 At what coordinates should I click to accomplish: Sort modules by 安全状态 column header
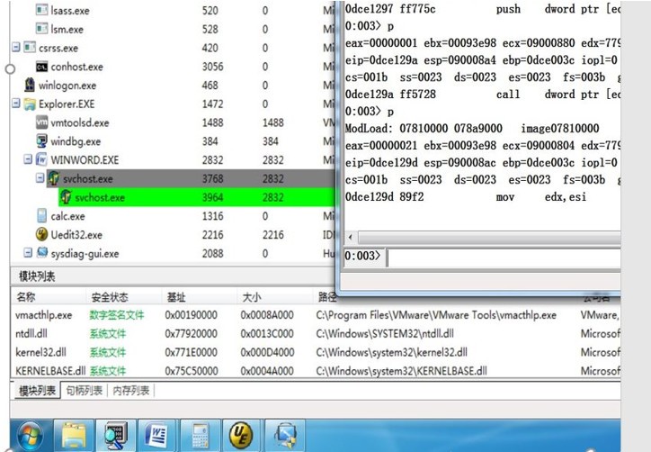click(108, 297)
